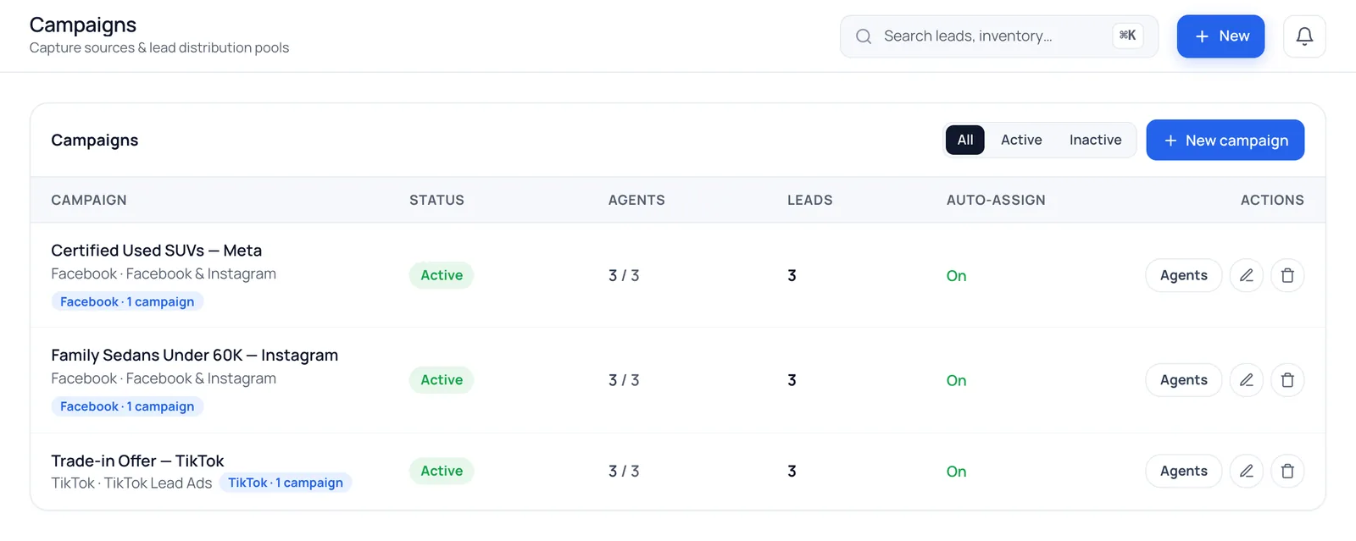Click 3 / 3 agents for Trade-in Offer

click(624, 471)
